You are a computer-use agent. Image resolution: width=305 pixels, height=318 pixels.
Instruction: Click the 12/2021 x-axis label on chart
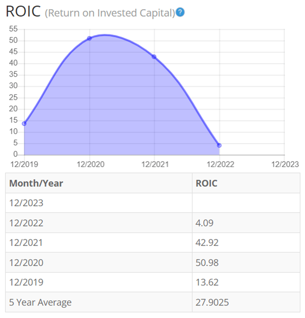155,164
